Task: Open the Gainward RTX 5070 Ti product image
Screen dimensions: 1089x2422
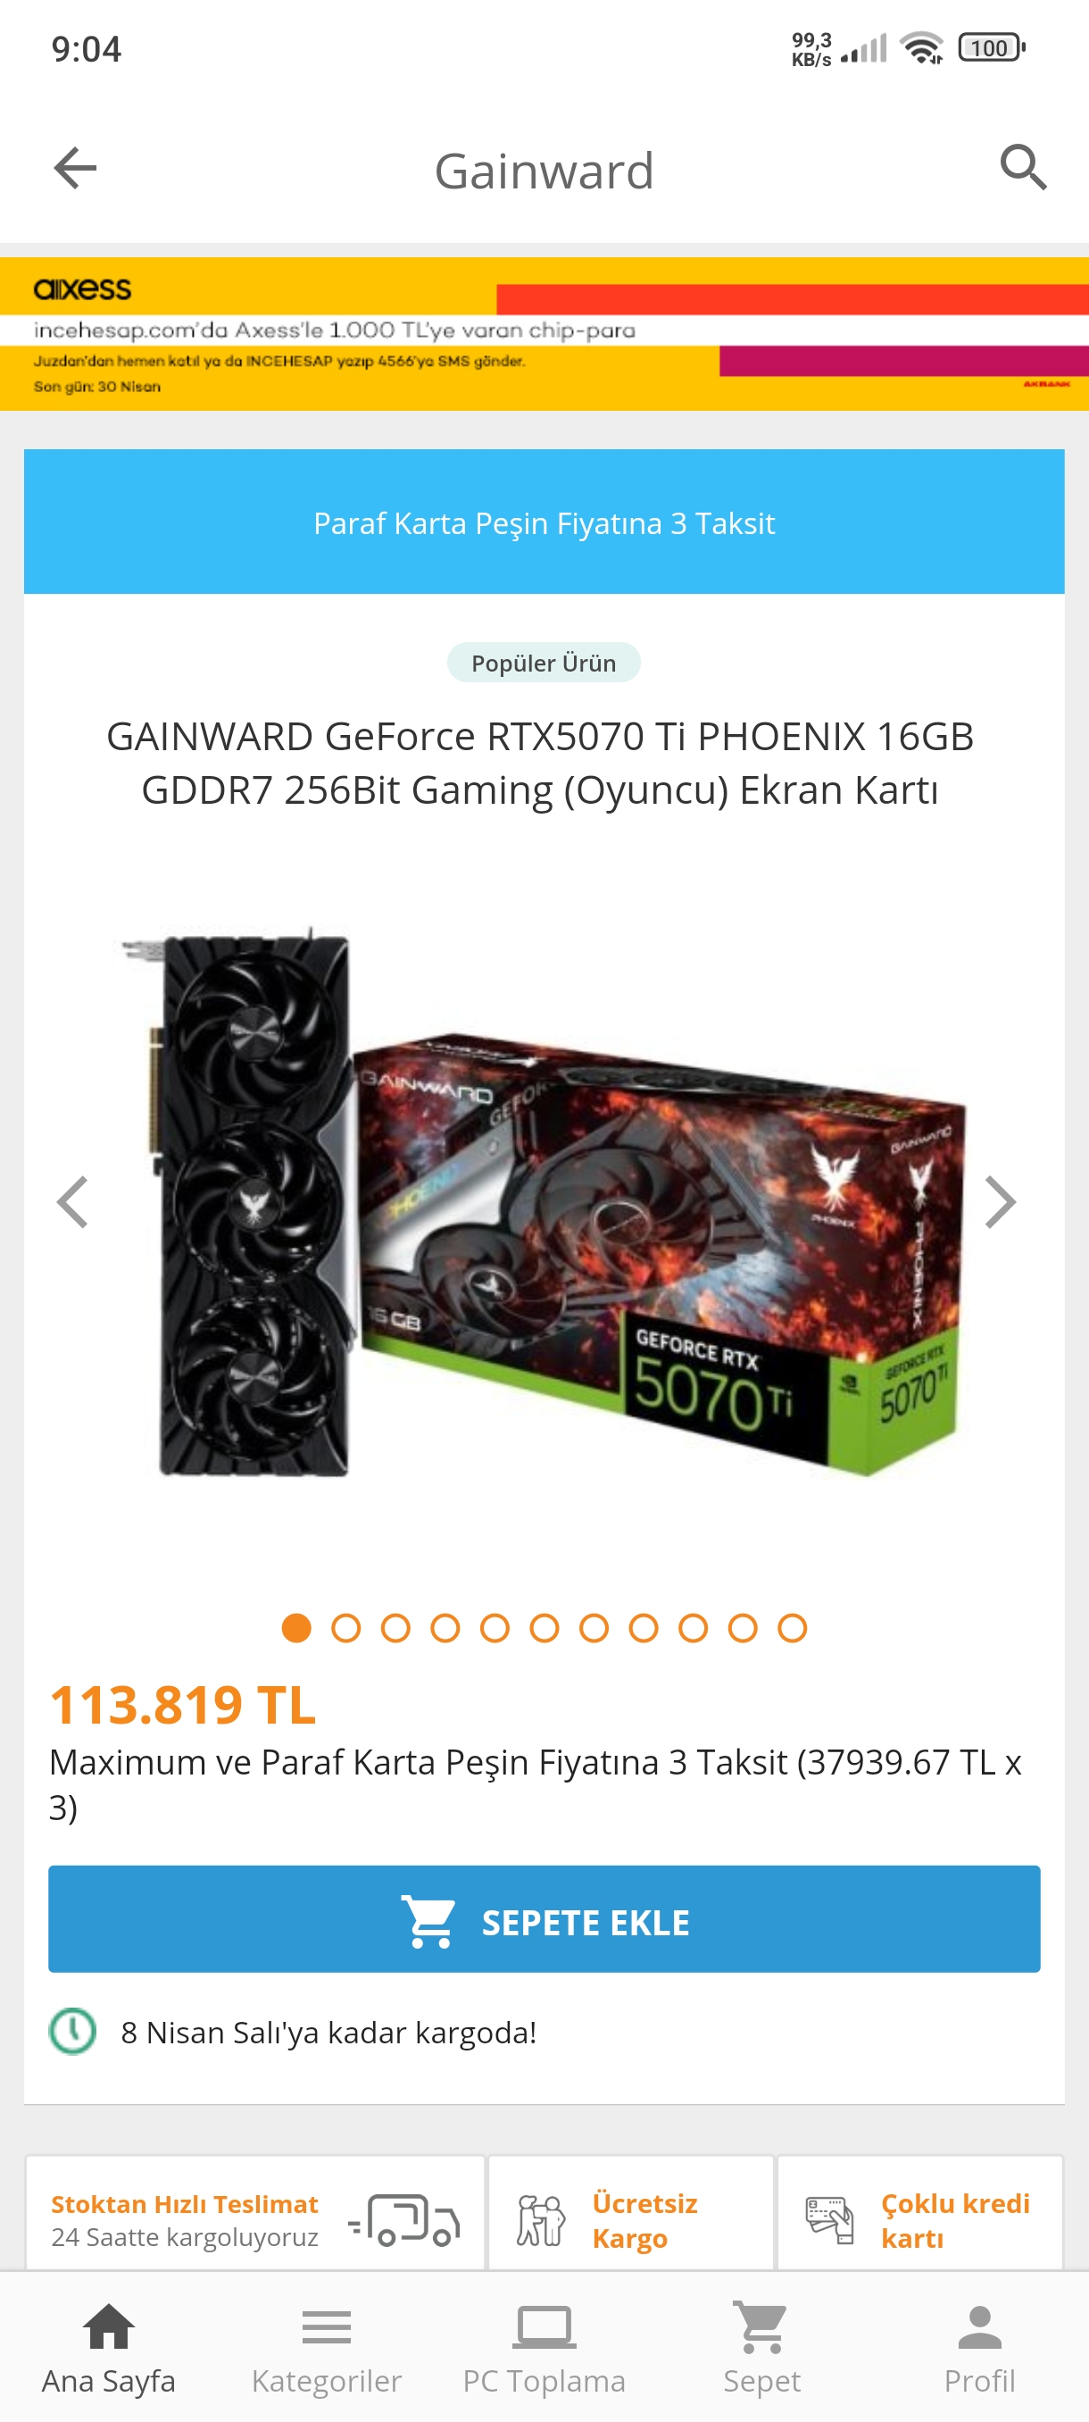Action: click(544, 1201)
